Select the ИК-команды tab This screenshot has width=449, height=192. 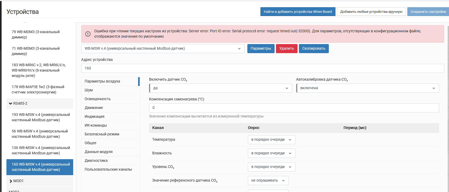[96, 126]
